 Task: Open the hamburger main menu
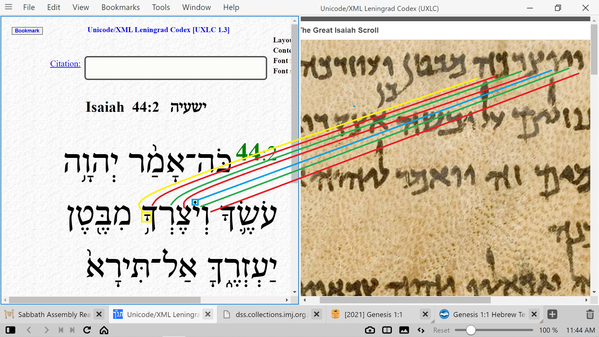[x=8, y=7]
